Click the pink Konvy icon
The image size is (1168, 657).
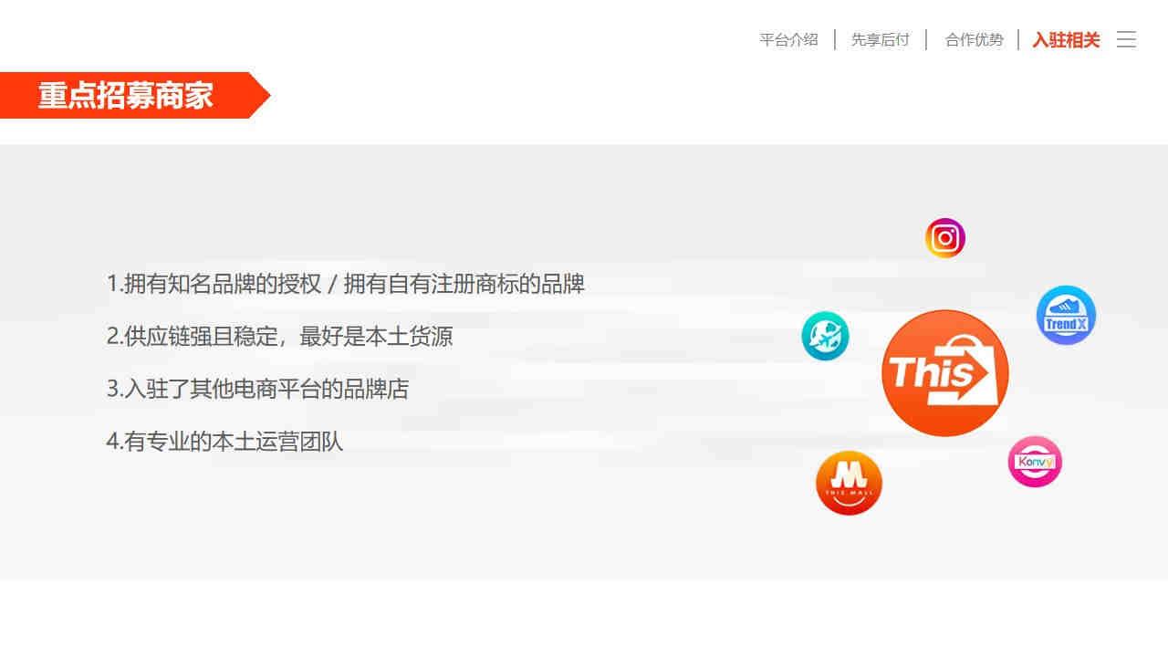1035,462
